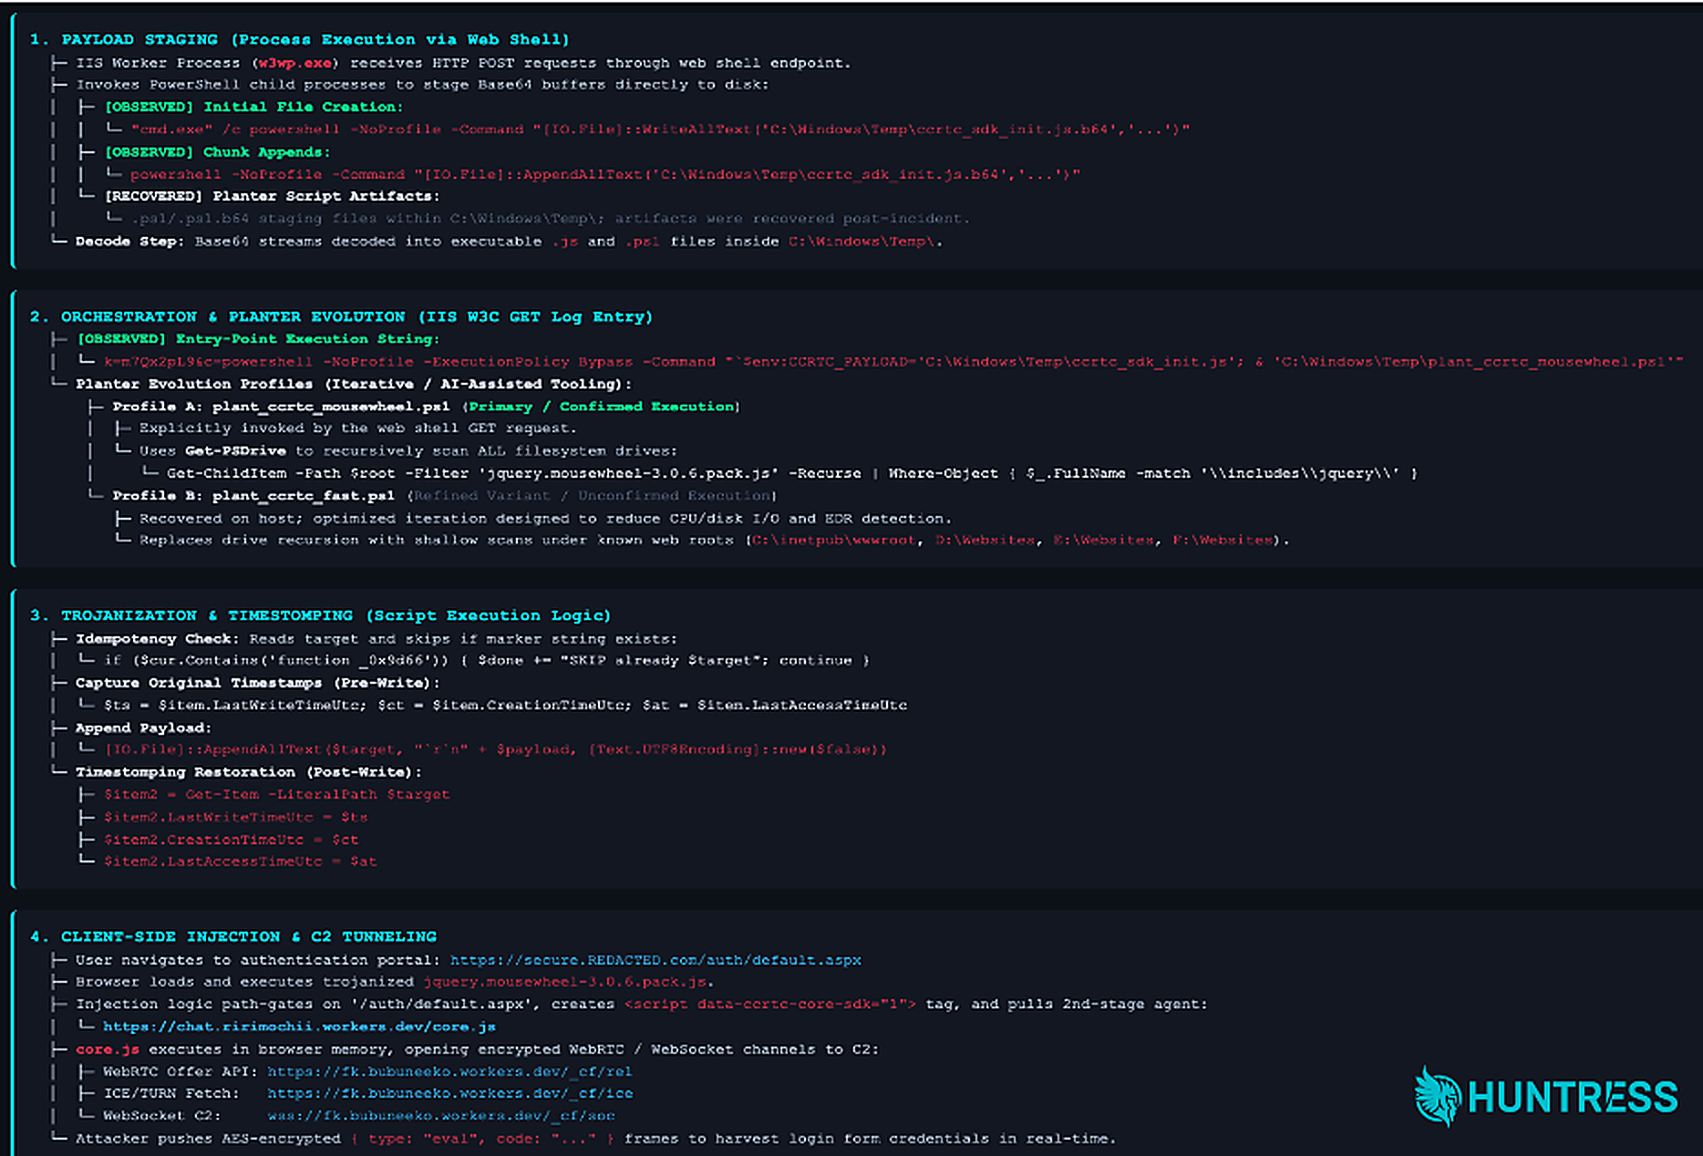1703x1156 pixels.
Task: Click '$item2.LastWriteTimeUtc = $ts' line
Action: point(235,818)
